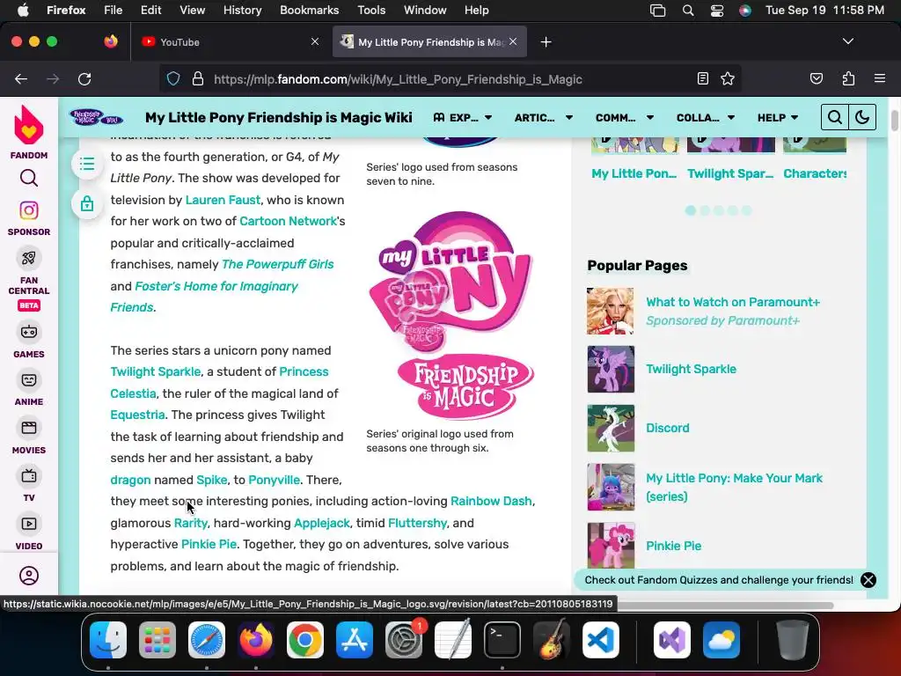Open Pinkie Pie popular page thumbnail
This screenshot has width=901, height=676.
(611, 545)
